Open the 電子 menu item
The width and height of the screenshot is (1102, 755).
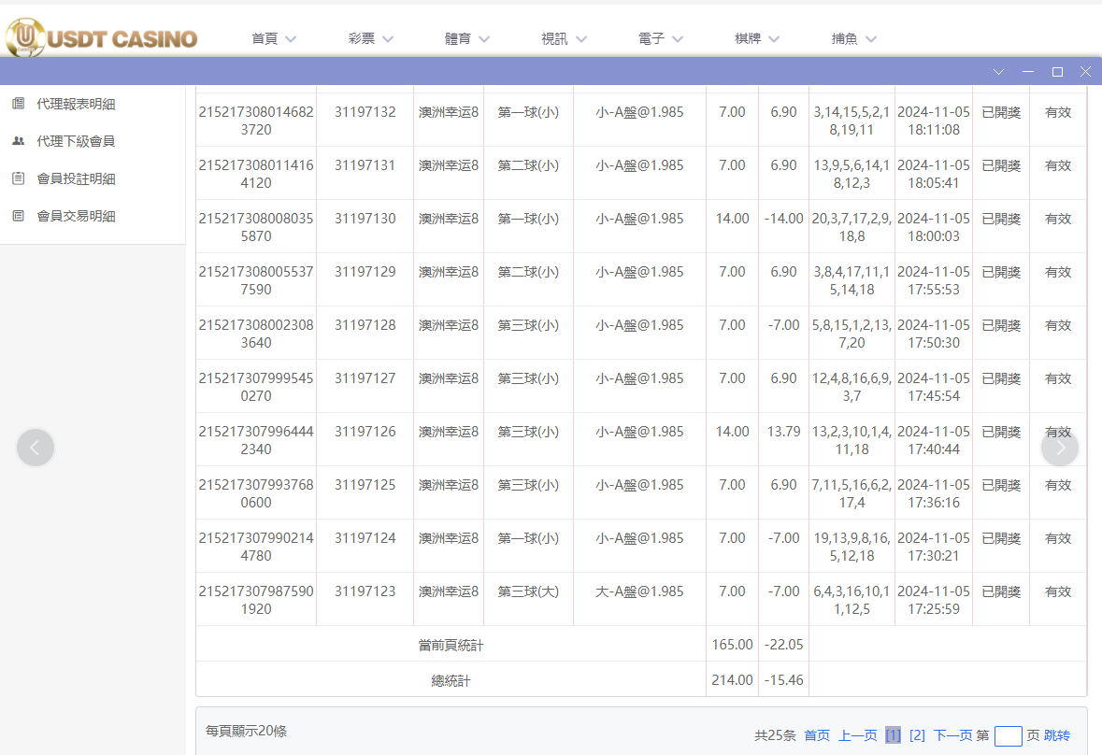[661, 38]
